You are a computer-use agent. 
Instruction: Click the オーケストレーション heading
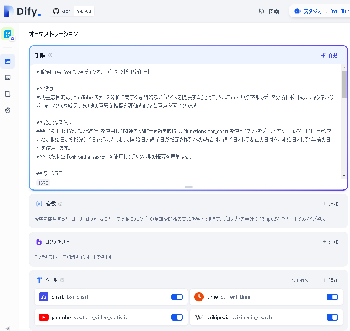click(54, 34)
